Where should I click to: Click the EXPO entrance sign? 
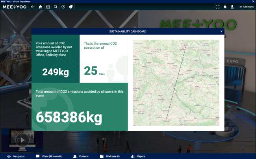tap(233, 61)
